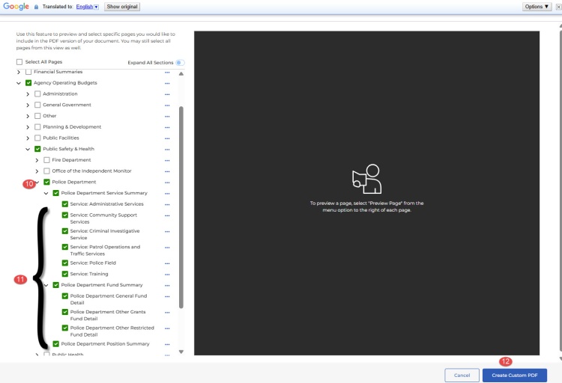Click the scroll up arrow in page list
Image resolution: width=562 pixels, height=383 pixels.
180,73
